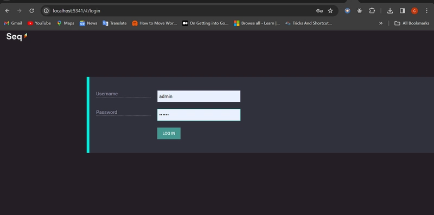Open the React developer tools extension
The image size is (434, 215).
360,11
